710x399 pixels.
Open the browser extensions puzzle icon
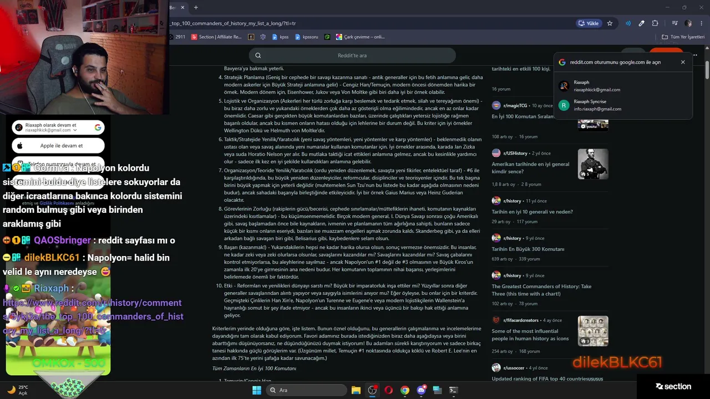coord(655,23)
